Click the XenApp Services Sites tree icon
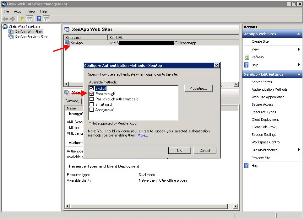Screen dimensions: 304x219 coord(11,37)
